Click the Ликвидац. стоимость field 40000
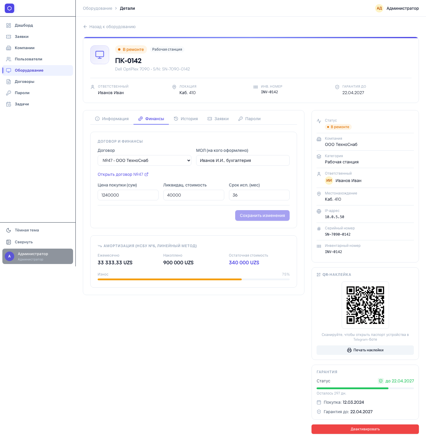Image resolution: width=426 pixels, height=441 pixels. point(194,195)
